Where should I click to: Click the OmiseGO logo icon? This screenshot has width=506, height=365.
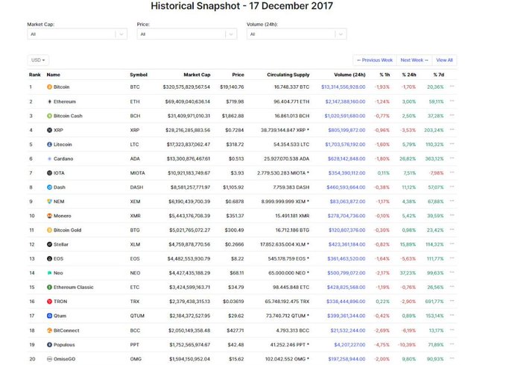pyautogui.click(x=49, y=359)
